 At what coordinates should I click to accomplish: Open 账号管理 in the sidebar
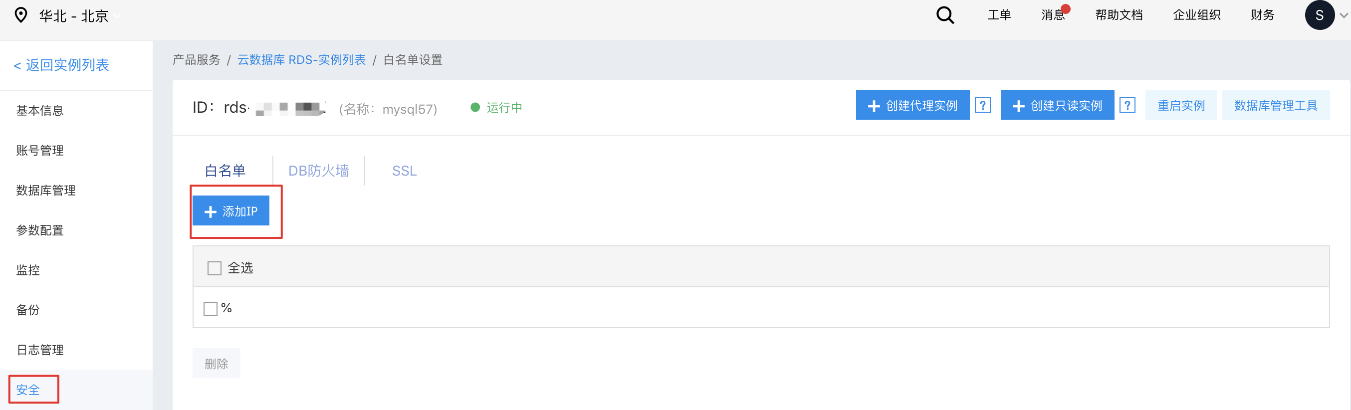40,151
